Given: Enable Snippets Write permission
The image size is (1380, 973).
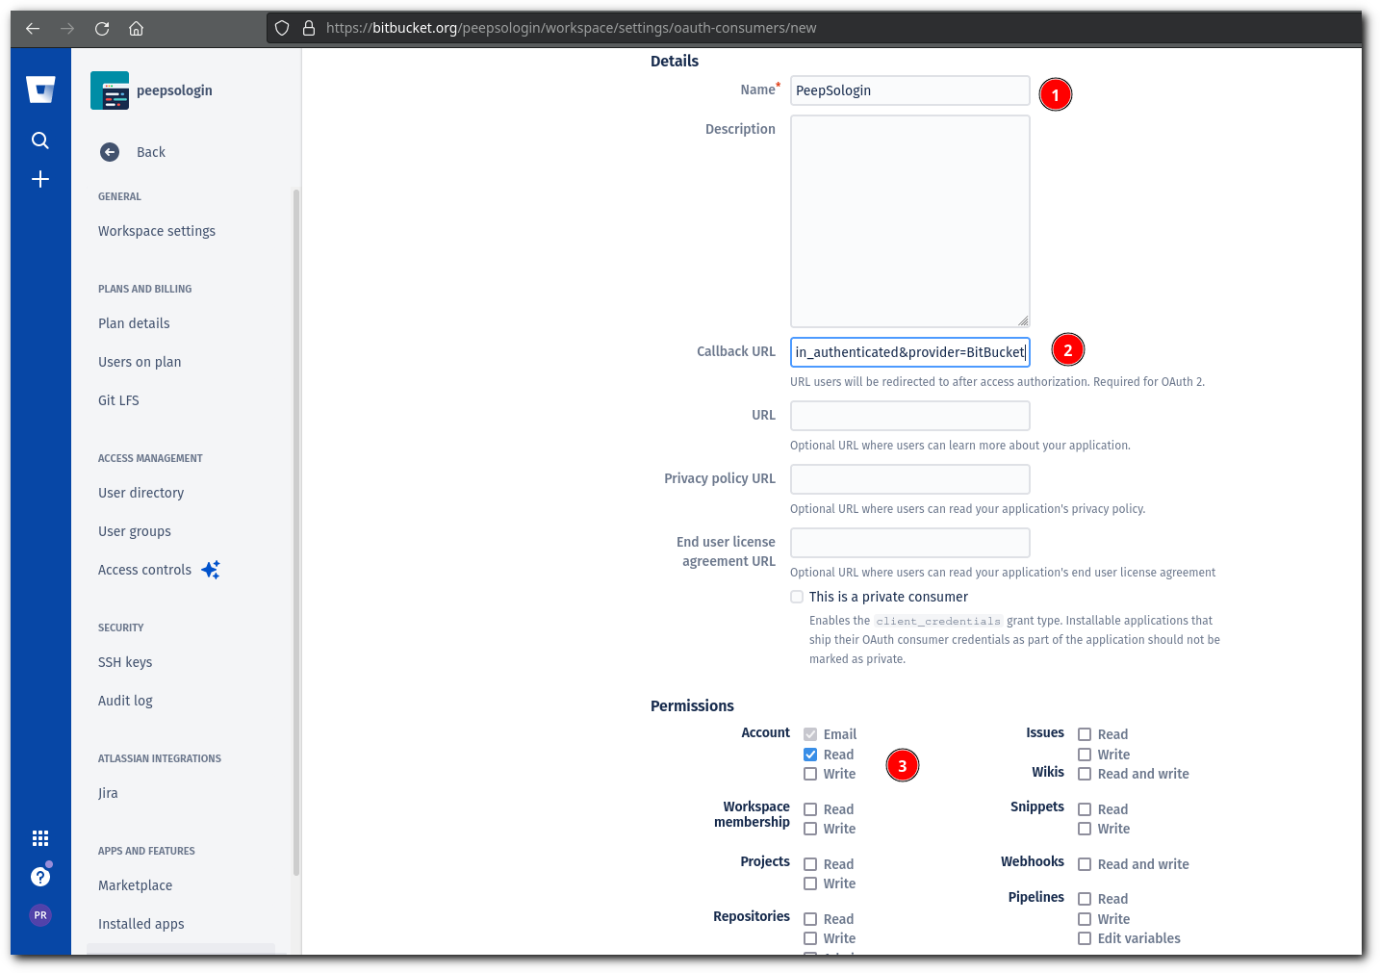Looking at the screenshot, I should pyautogui.click(x=1085, y=829).
